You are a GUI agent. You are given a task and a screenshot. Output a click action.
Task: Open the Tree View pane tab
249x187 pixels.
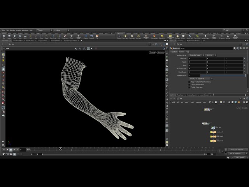180,95
